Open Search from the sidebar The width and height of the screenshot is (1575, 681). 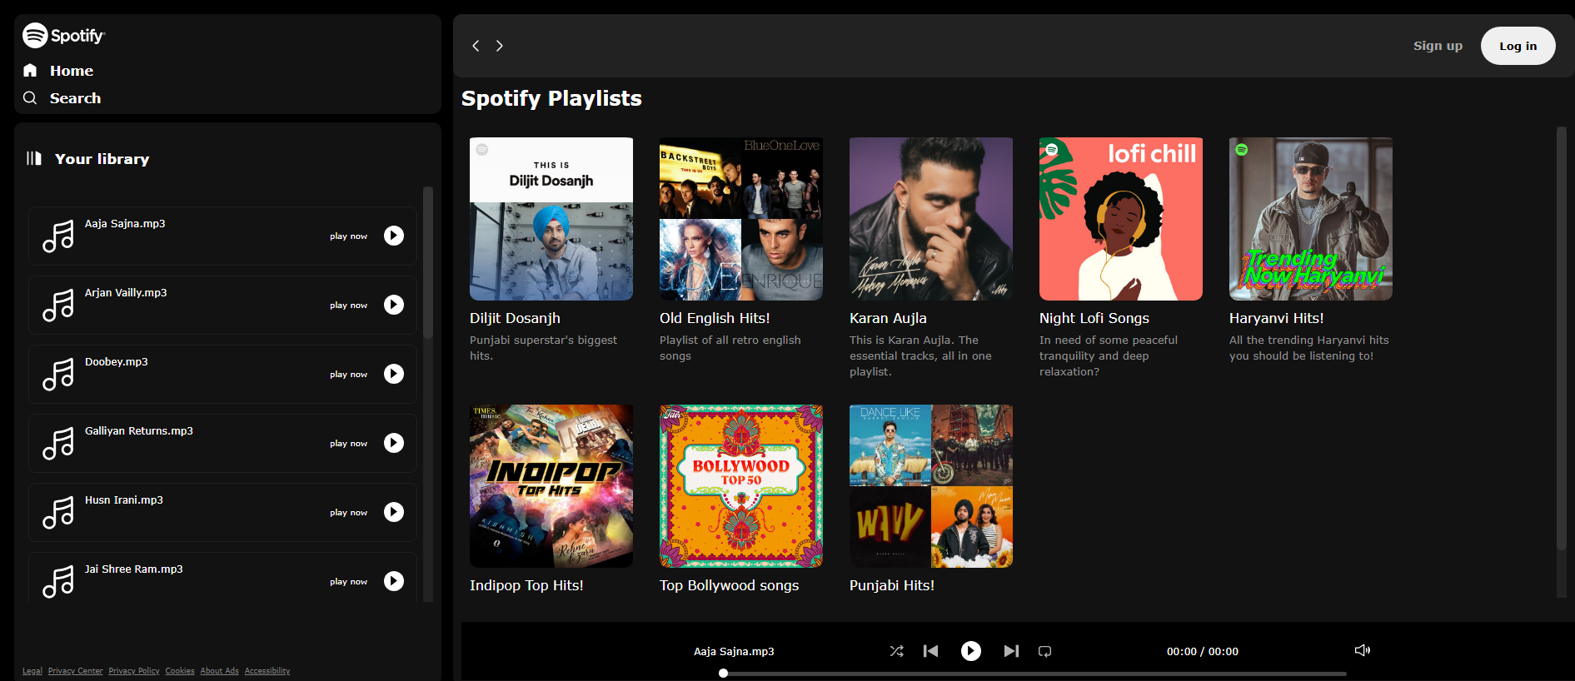pos(75,98)
